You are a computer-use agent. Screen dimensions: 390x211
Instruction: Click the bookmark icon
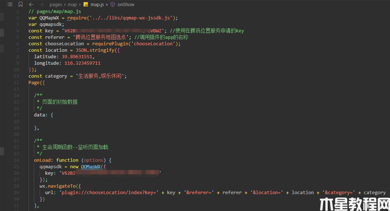tap(21, 4)
